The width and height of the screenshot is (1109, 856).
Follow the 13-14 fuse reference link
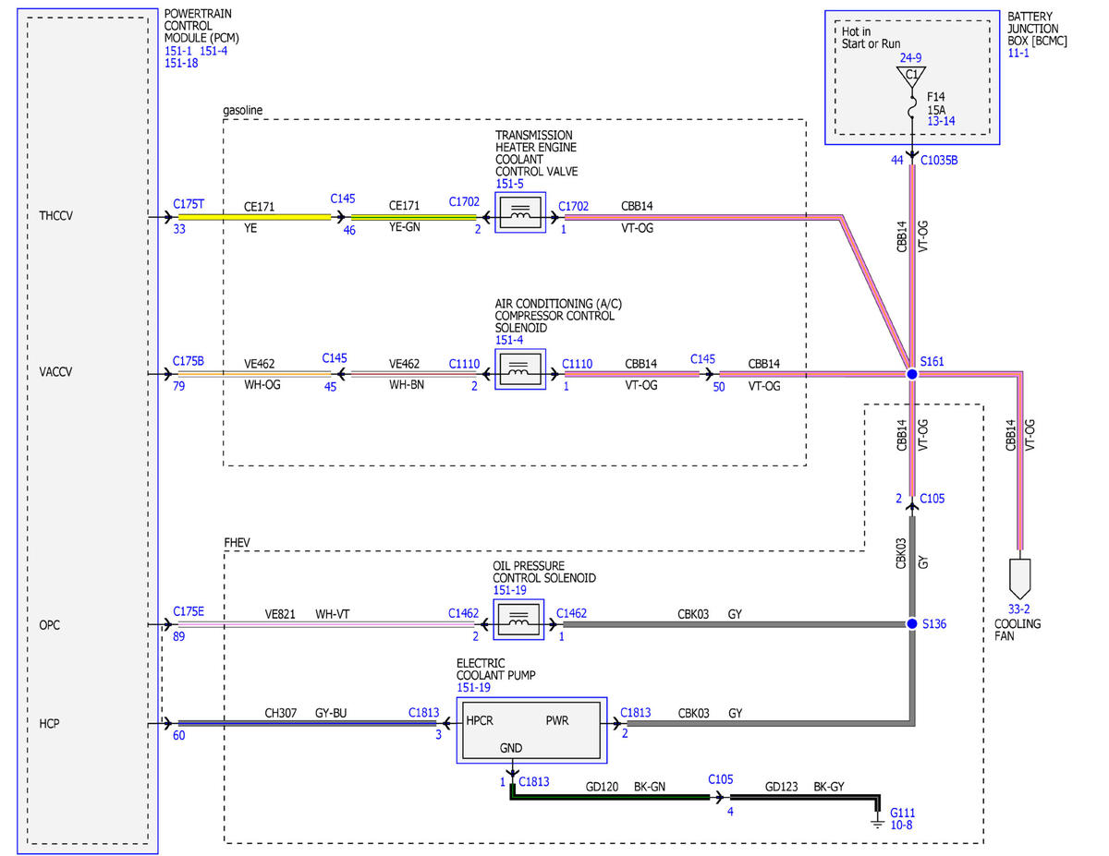click(x=941, y=121)
